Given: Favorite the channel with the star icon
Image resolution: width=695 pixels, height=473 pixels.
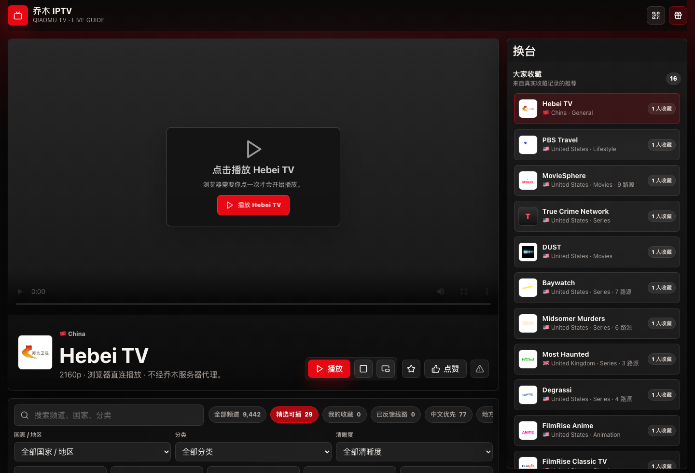Looking at the screenshot, I should click(x=411, y=369).
